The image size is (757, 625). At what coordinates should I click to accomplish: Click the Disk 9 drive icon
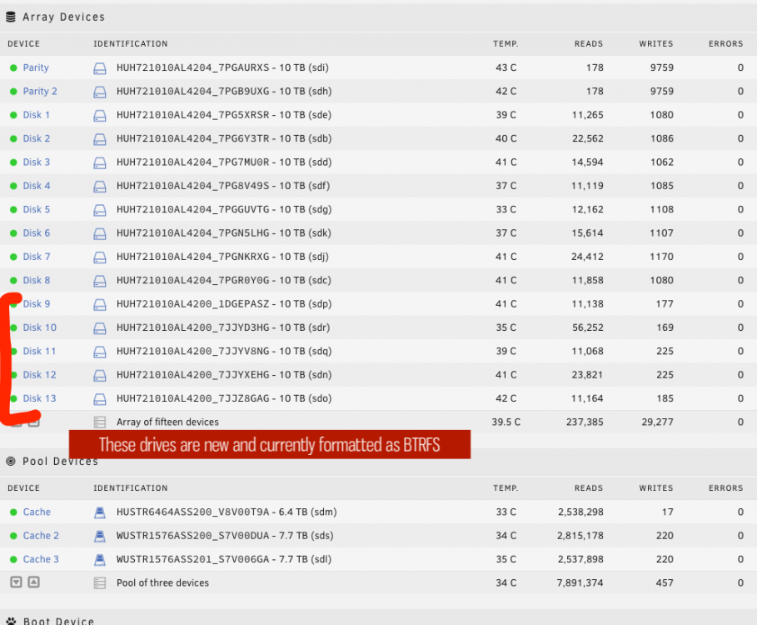[x=99, y=305]
